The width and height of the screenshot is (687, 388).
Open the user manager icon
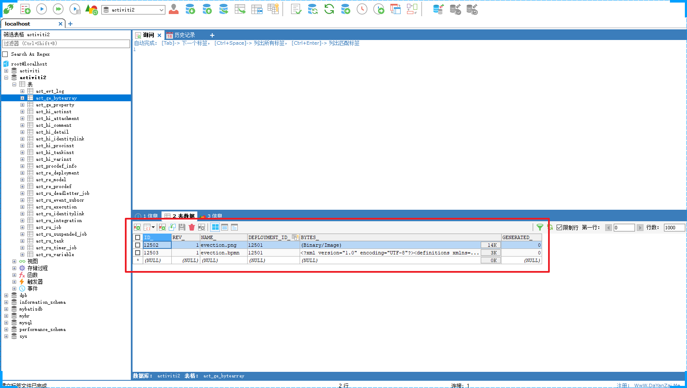tap(173, 9)
